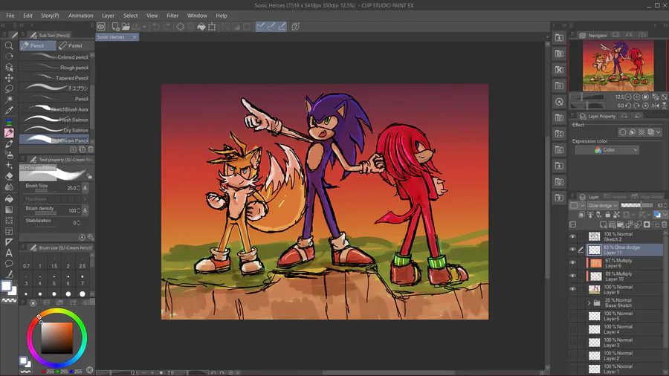Click the main drawing color swatch
Image resolution: width=669 pixels, height=376 pixels.
point(7,286)
